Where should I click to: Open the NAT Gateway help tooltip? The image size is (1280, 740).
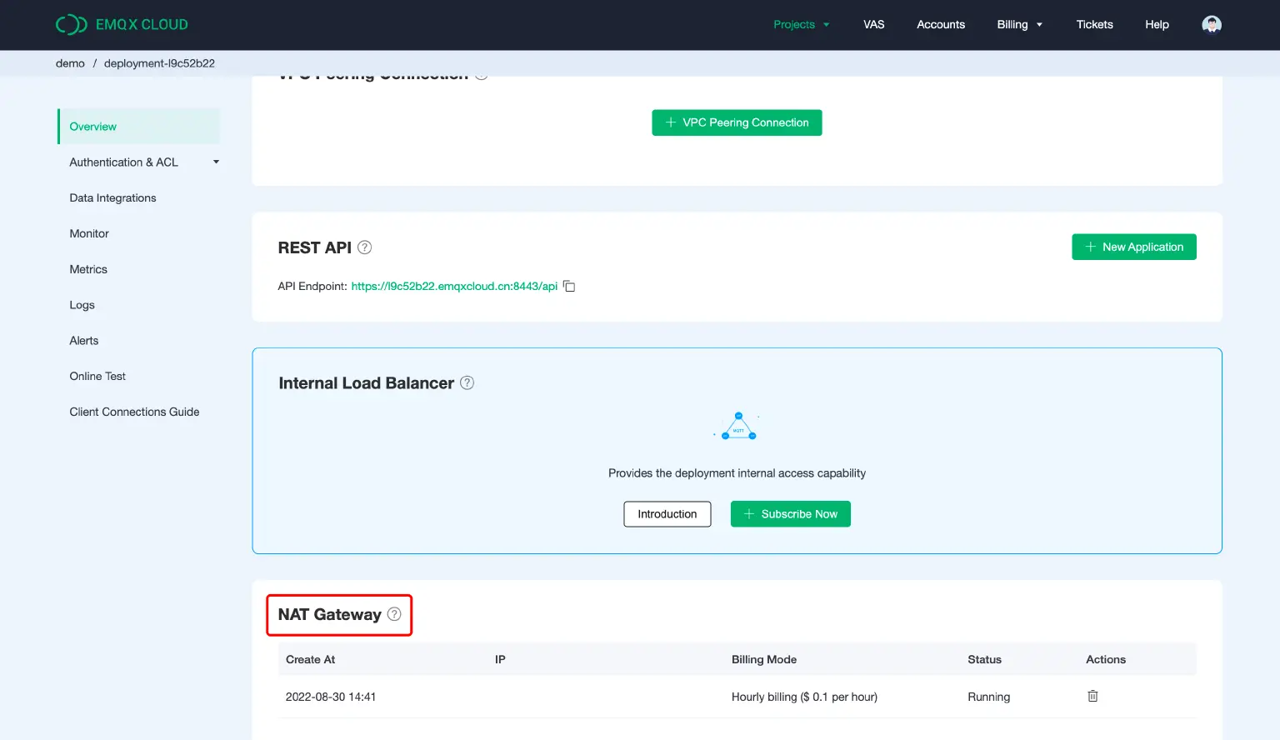(392, 613)
